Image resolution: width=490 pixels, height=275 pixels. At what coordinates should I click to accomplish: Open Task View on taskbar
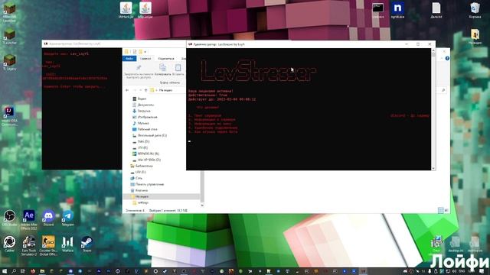23,271
